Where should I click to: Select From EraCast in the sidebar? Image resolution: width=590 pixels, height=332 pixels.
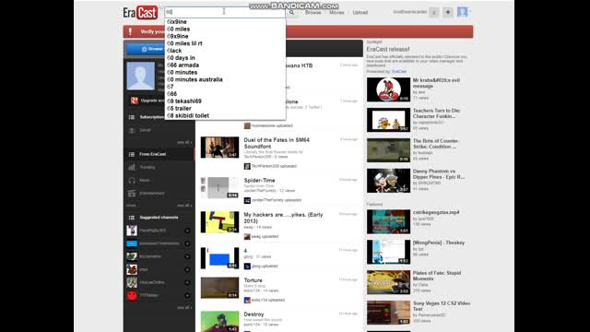pyautogui.click(x=159, y=154)
